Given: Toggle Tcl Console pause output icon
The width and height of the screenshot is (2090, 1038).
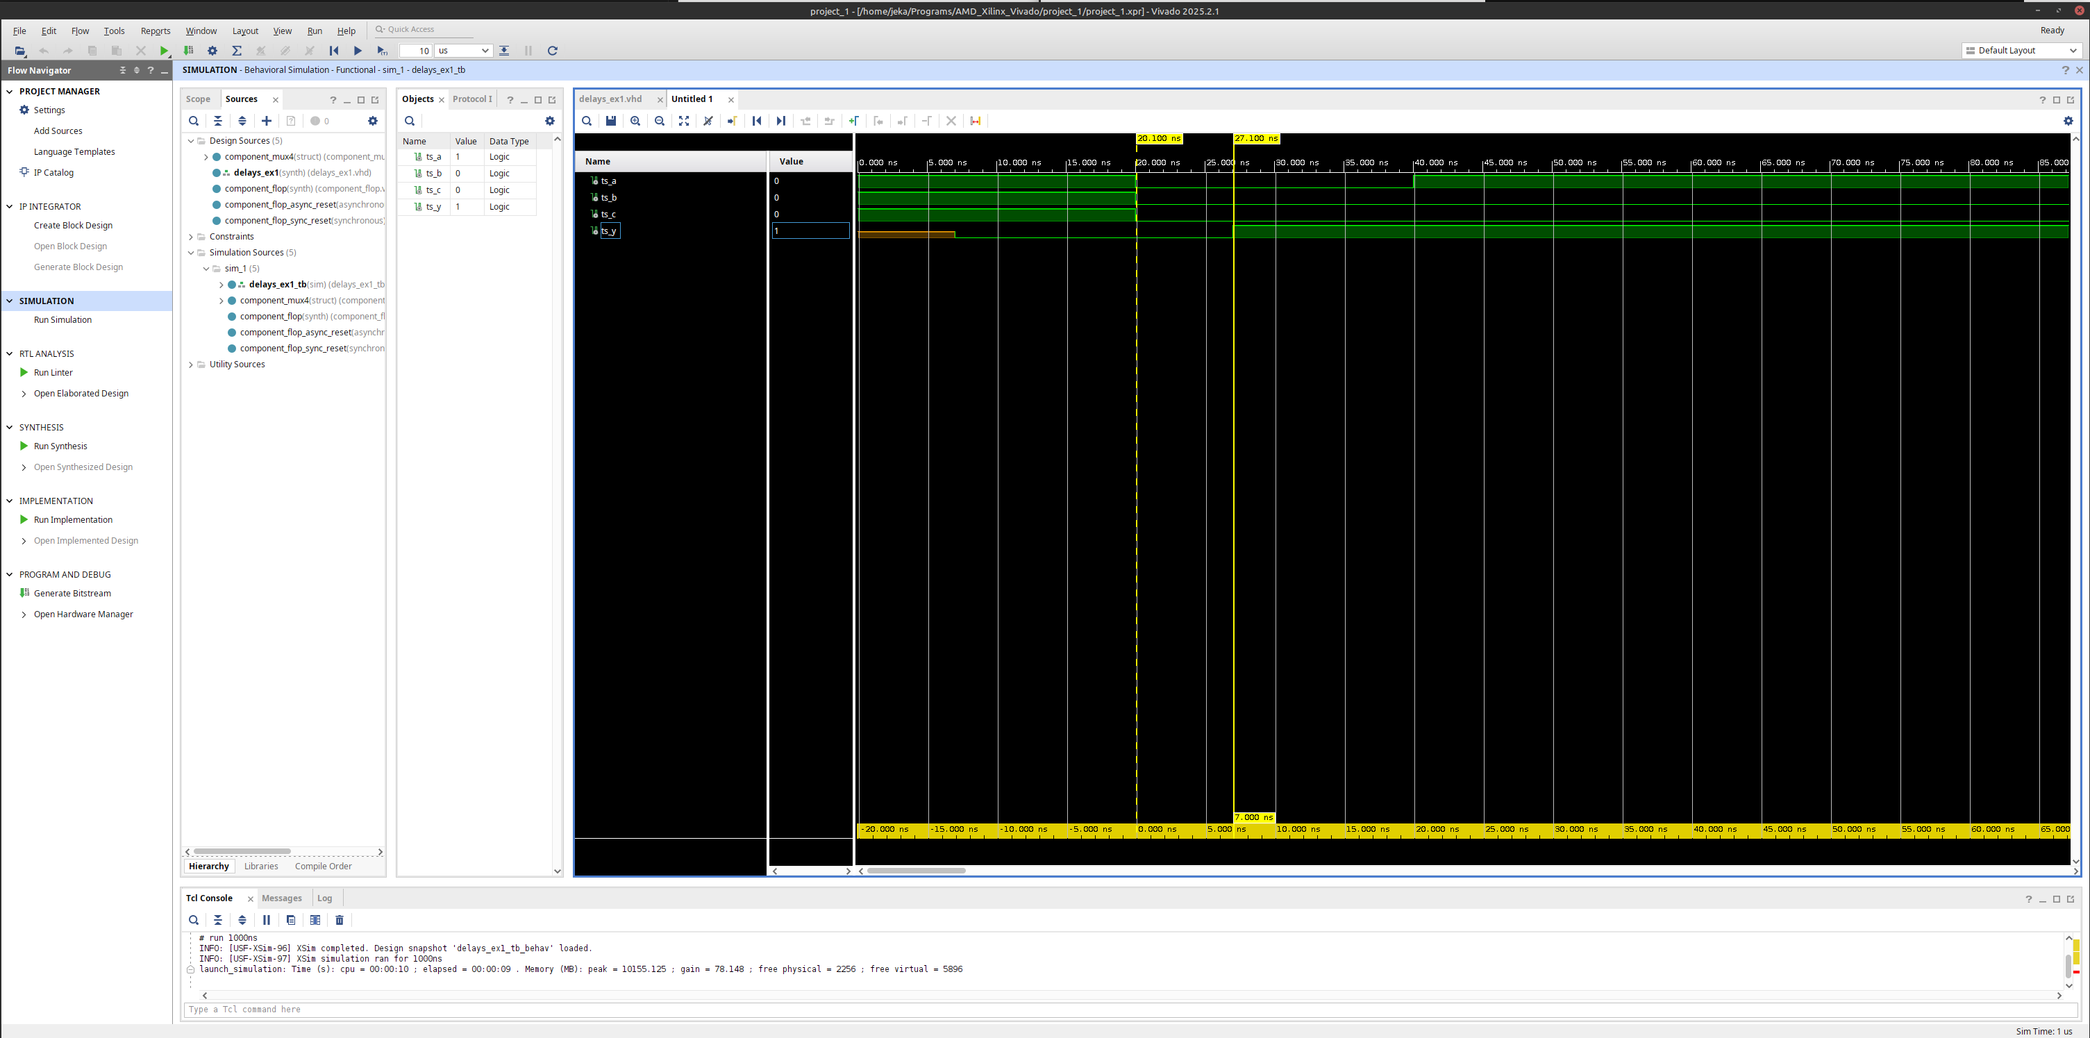Looking at the screenshot, I should pyautogui.click(x=266, y=919).
